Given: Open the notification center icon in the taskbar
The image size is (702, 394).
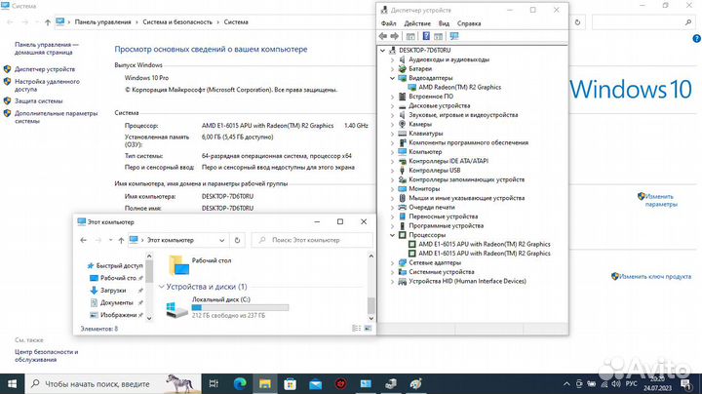Looking at the screenshot, I should click(685, 383).
